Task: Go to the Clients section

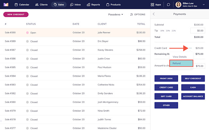Action: (x=41, y=5)
